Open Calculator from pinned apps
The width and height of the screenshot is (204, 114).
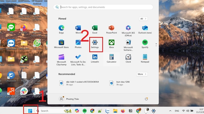pyautogui.click(x=111, y=59)
